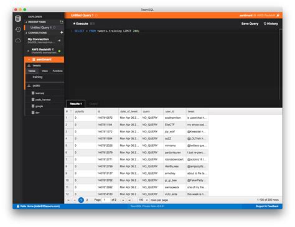Go to the next results page arrow

pos(123,200)
